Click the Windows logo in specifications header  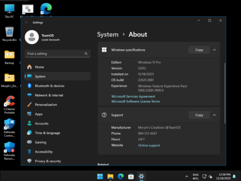tap(104, 50)
